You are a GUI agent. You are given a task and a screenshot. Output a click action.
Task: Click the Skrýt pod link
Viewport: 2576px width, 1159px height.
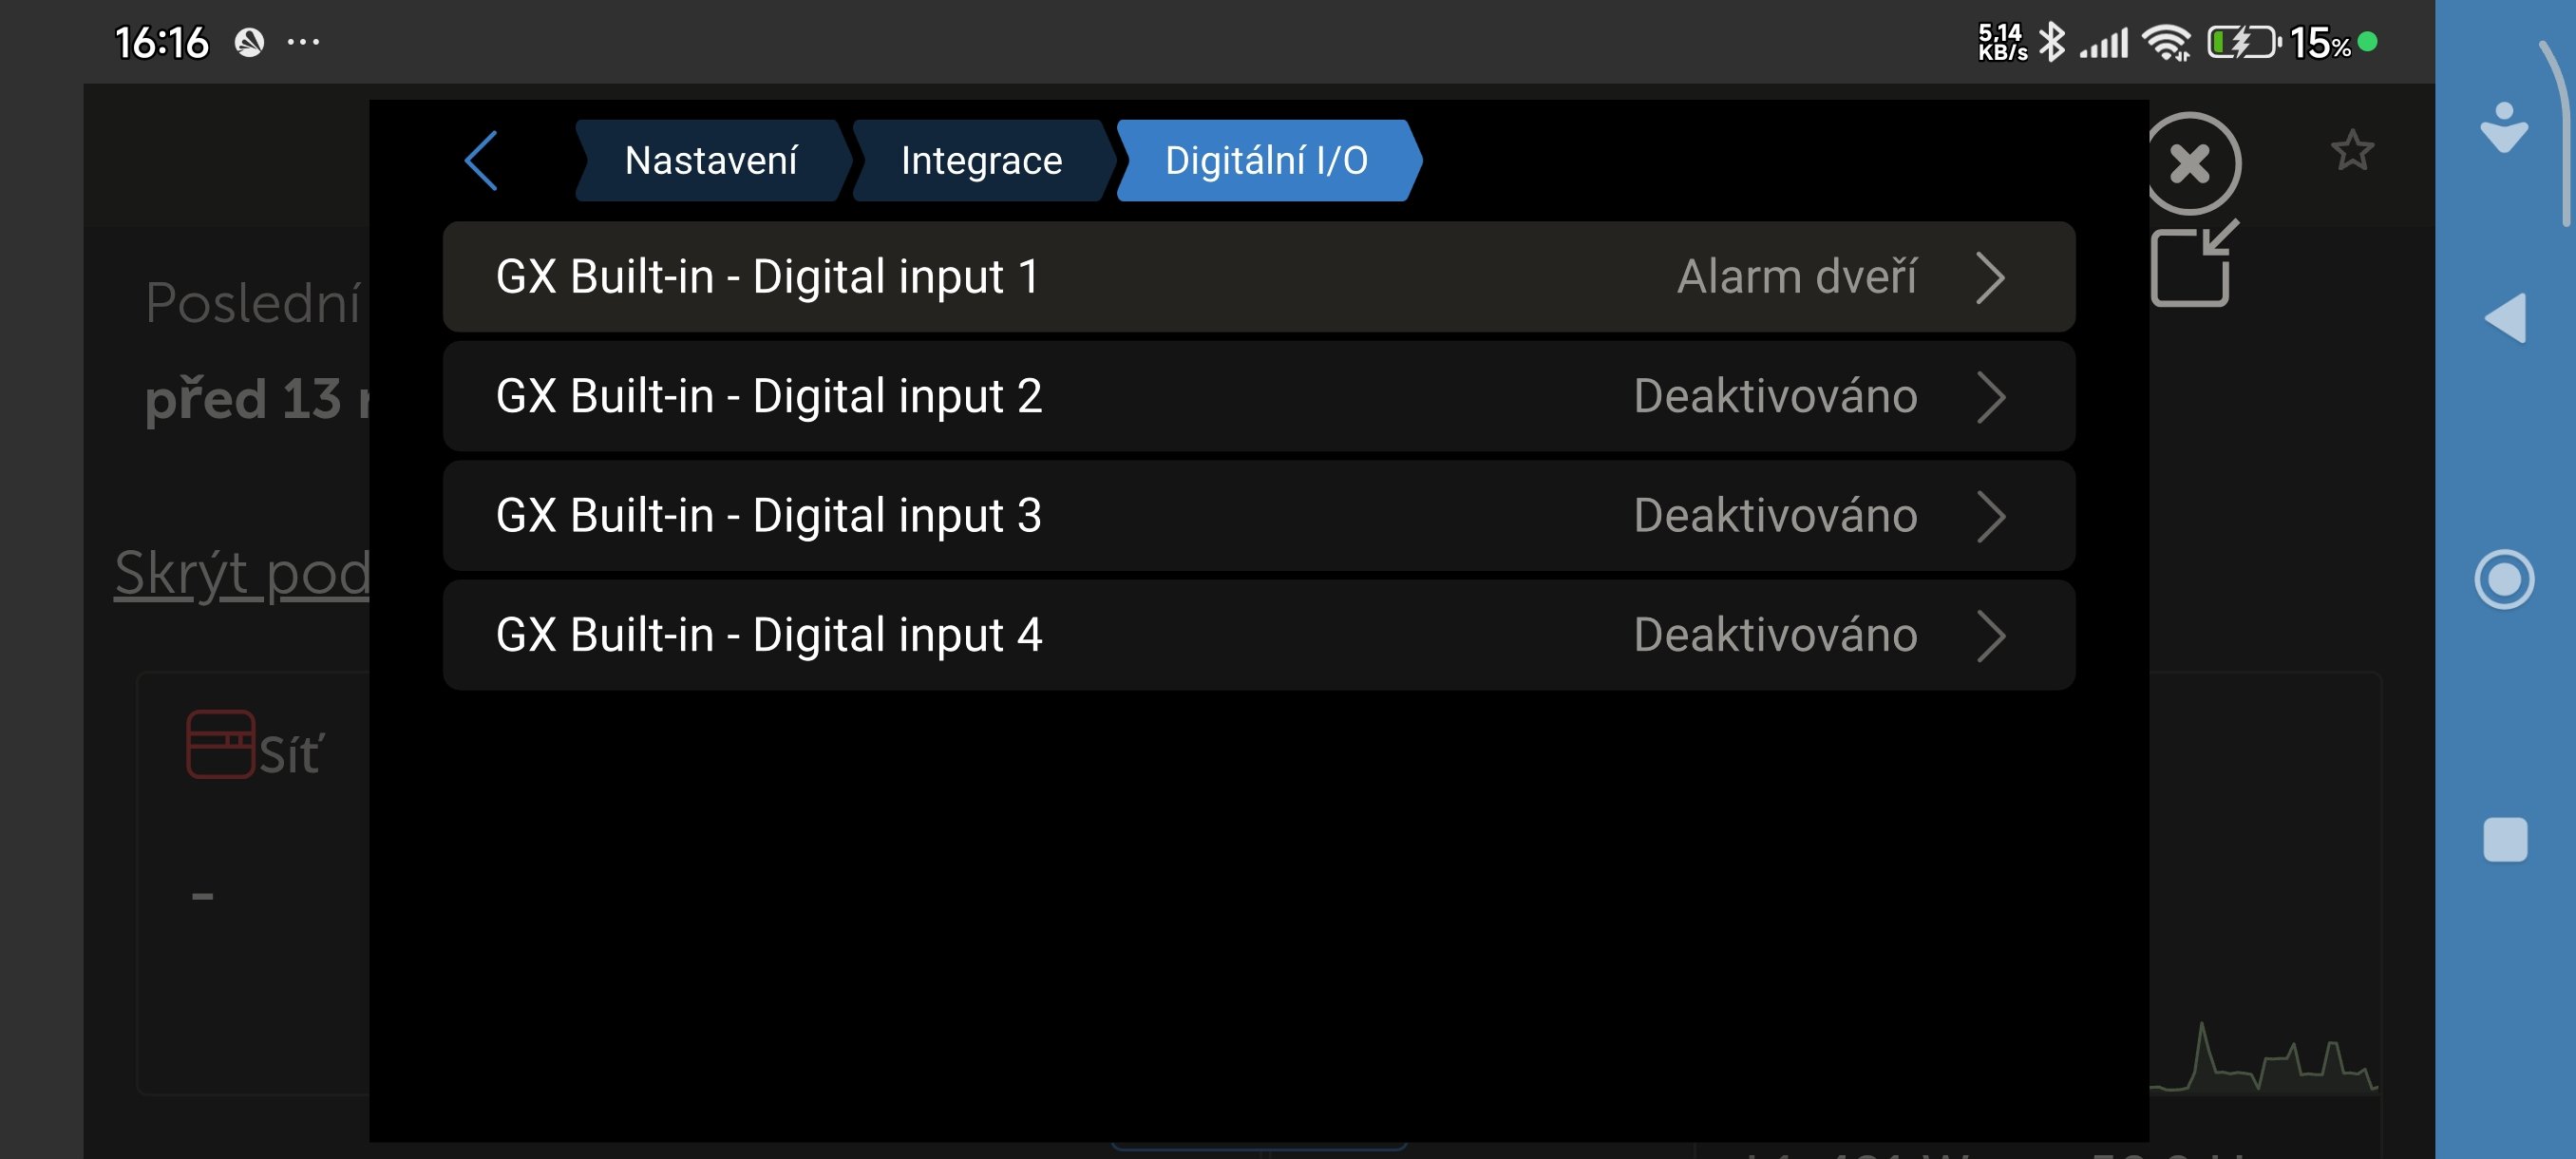242,574
